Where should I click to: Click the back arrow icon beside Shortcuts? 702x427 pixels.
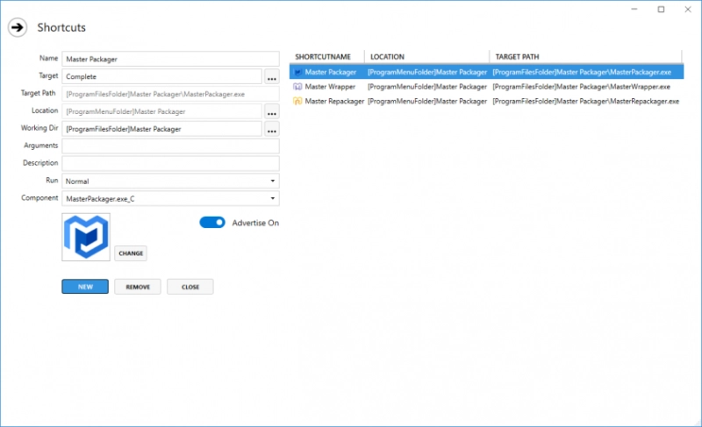[x=18, y=28]
